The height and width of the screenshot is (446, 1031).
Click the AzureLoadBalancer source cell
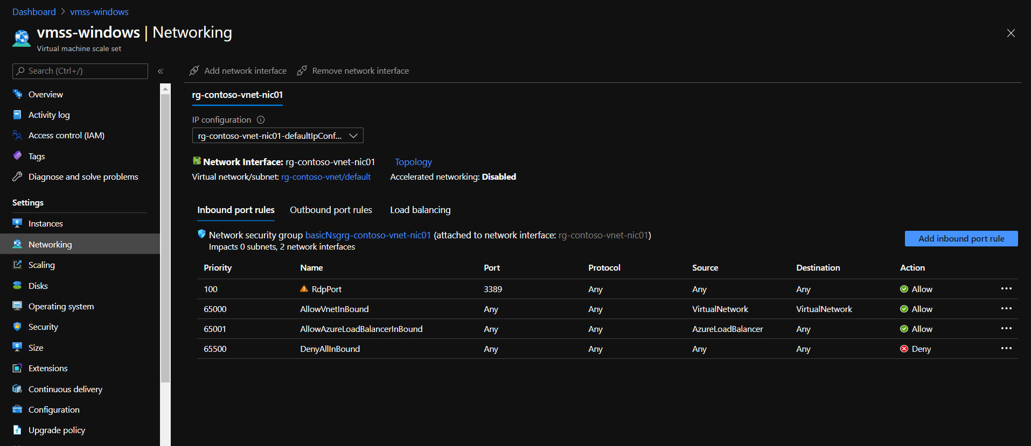[728, 329]
